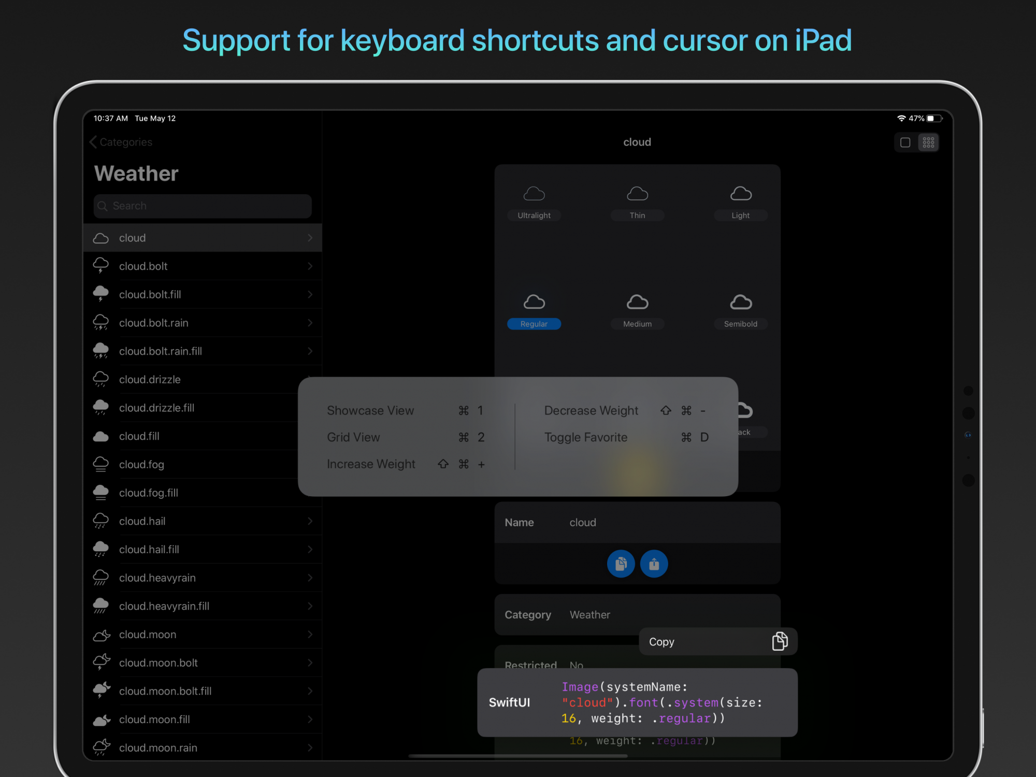Expand the cloud.bolt list item
This screenshot has width=1036, height=777.
[x=308, y=266]
